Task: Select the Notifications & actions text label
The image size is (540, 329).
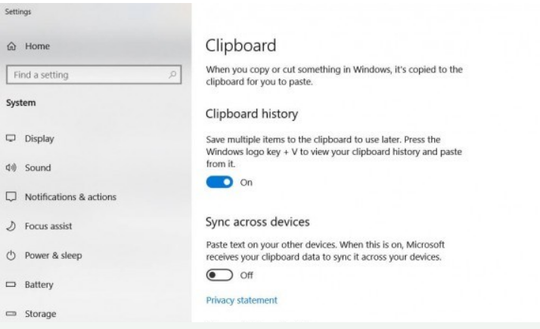Action: [70, 197]
